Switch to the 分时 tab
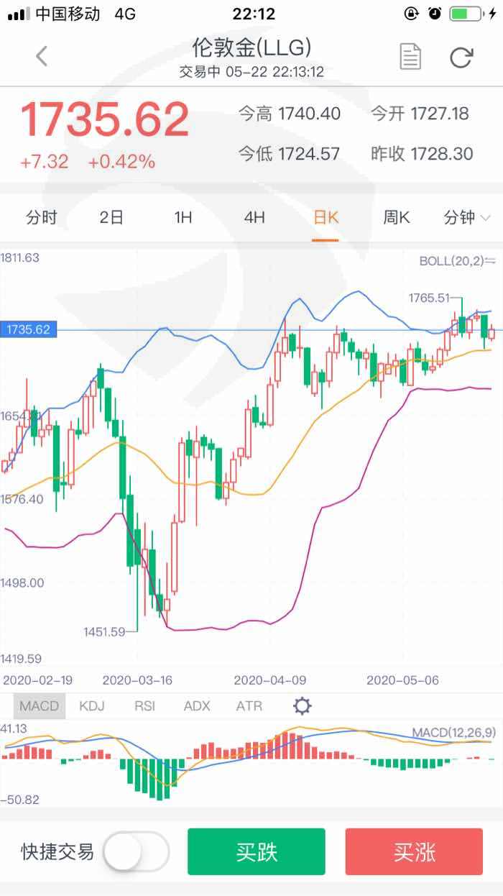Viewport: 503px width, 896px height. [x=41, y=217]
